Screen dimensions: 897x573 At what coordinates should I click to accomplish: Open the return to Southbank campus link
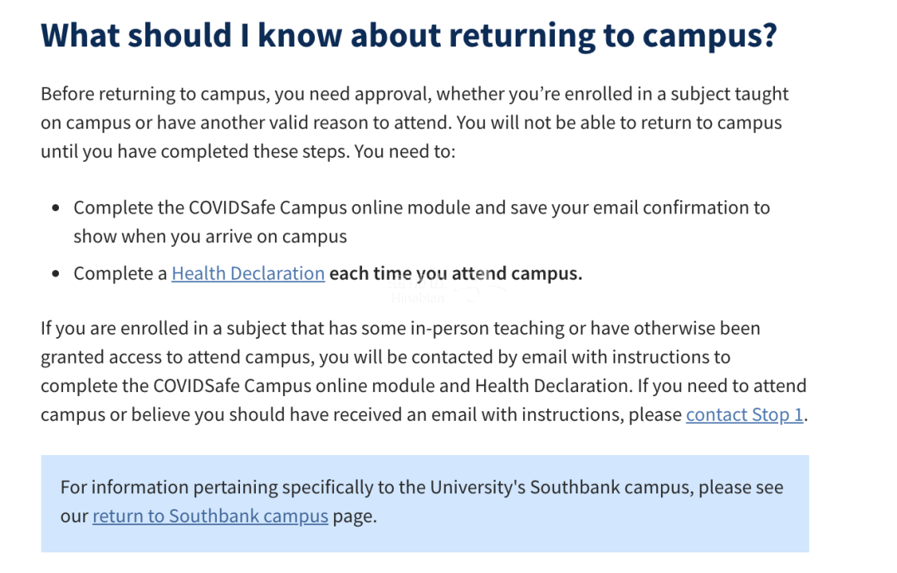(x=210, y=516)
